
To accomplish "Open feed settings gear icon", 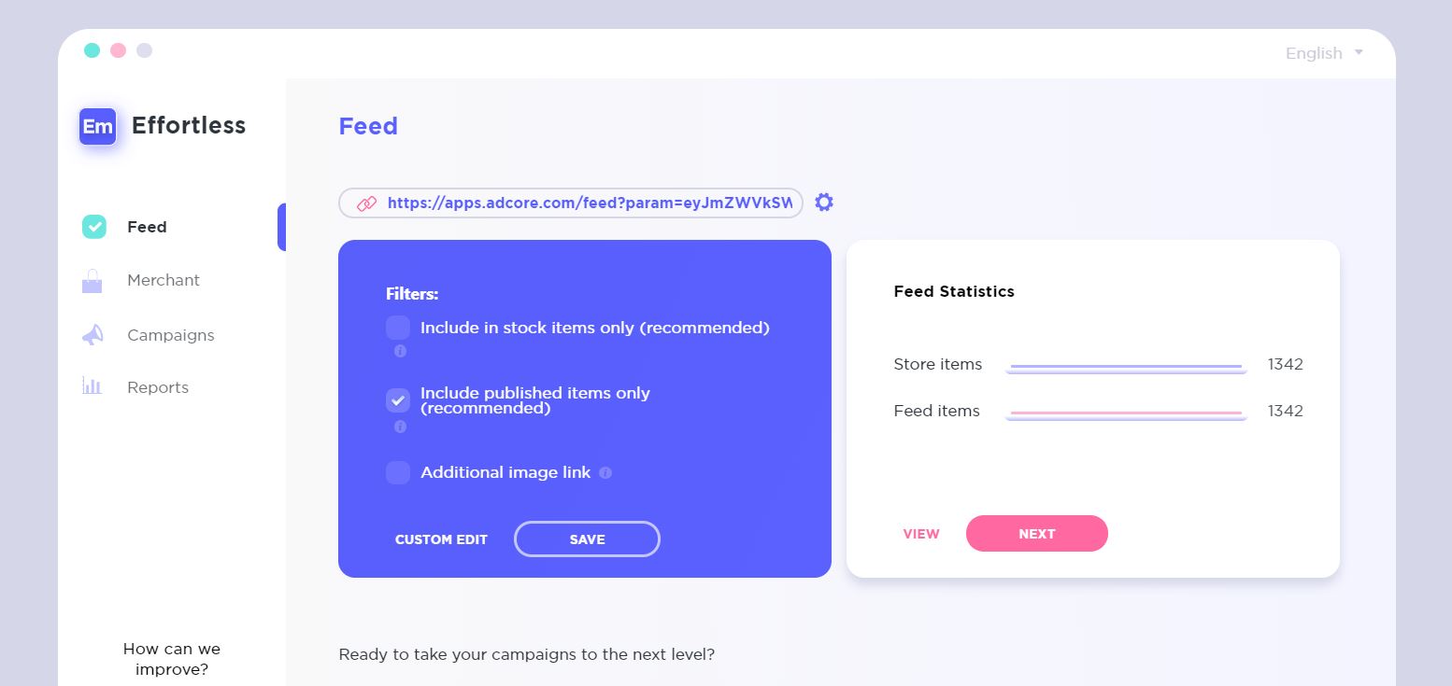I will click(823, 202).
